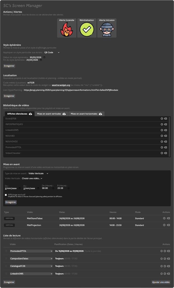Click the Ajouter une vidéo button

[x=161, y=282]
